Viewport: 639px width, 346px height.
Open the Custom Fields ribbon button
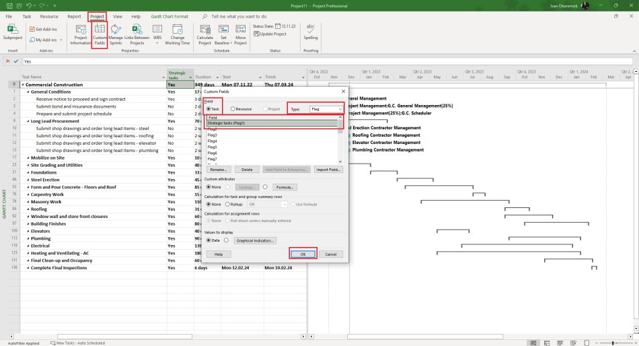coord(100,34)
